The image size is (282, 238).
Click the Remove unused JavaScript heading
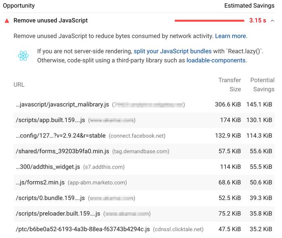click(50, 21)
